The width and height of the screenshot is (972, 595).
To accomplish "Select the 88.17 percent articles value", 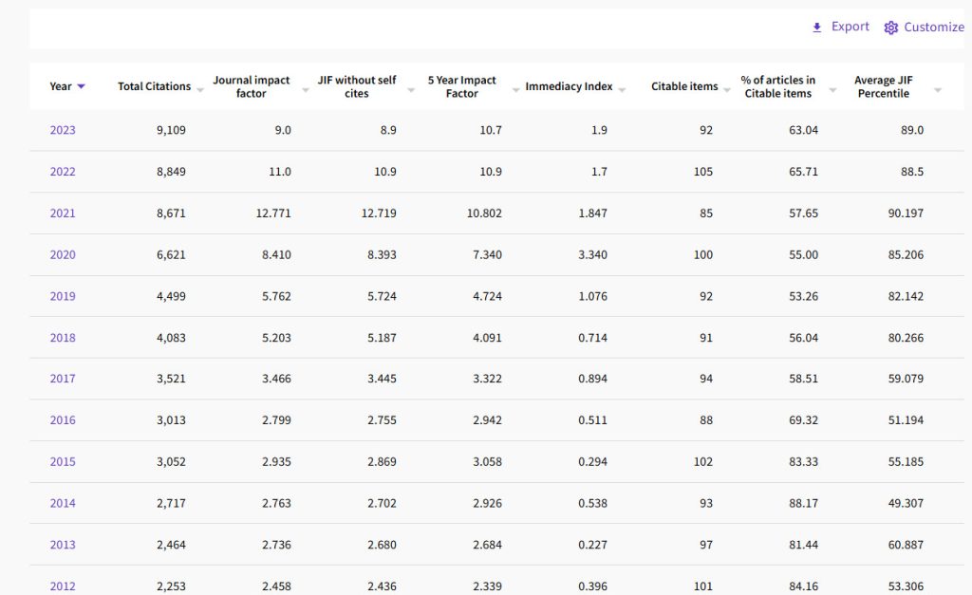I will click(803, 503).
